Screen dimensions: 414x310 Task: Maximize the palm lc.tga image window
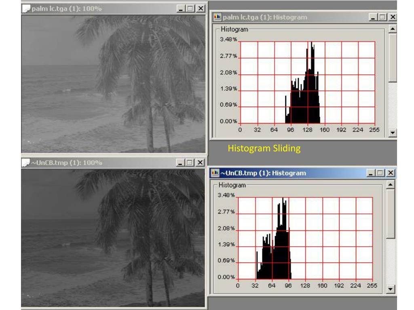pyautogui.click(x=190, y=9)
